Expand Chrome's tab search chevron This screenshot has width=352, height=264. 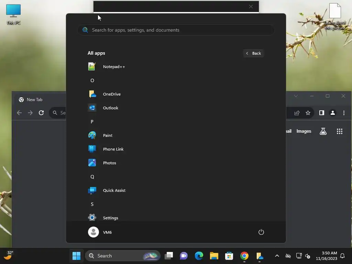pyautogui.click(x=296, y=96)
